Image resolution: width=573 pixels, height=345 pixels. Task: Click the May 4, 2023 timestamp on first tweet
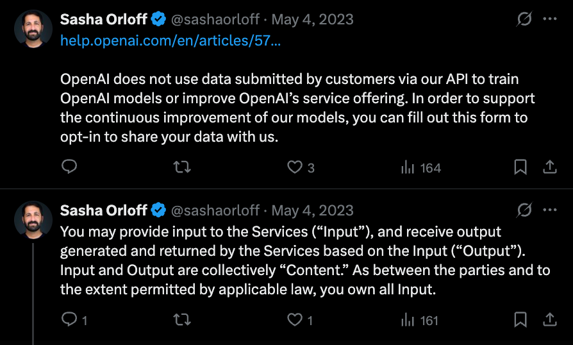click(312, 19)
